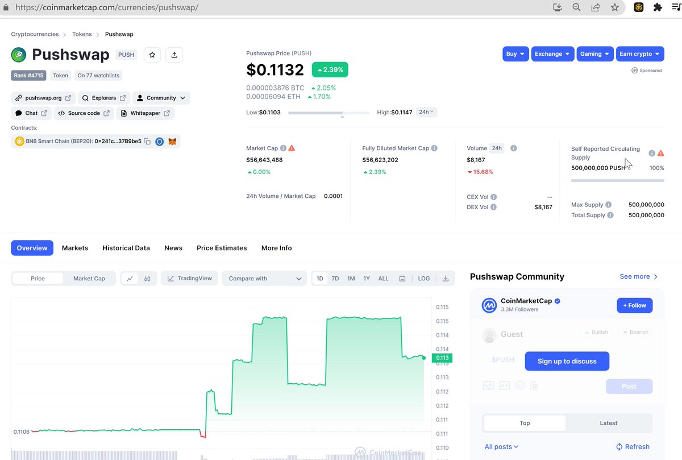The height and width of the screenshot is (460, 682).
Task: Open the Earn crypto dropdown
Action: pos(640,54)
